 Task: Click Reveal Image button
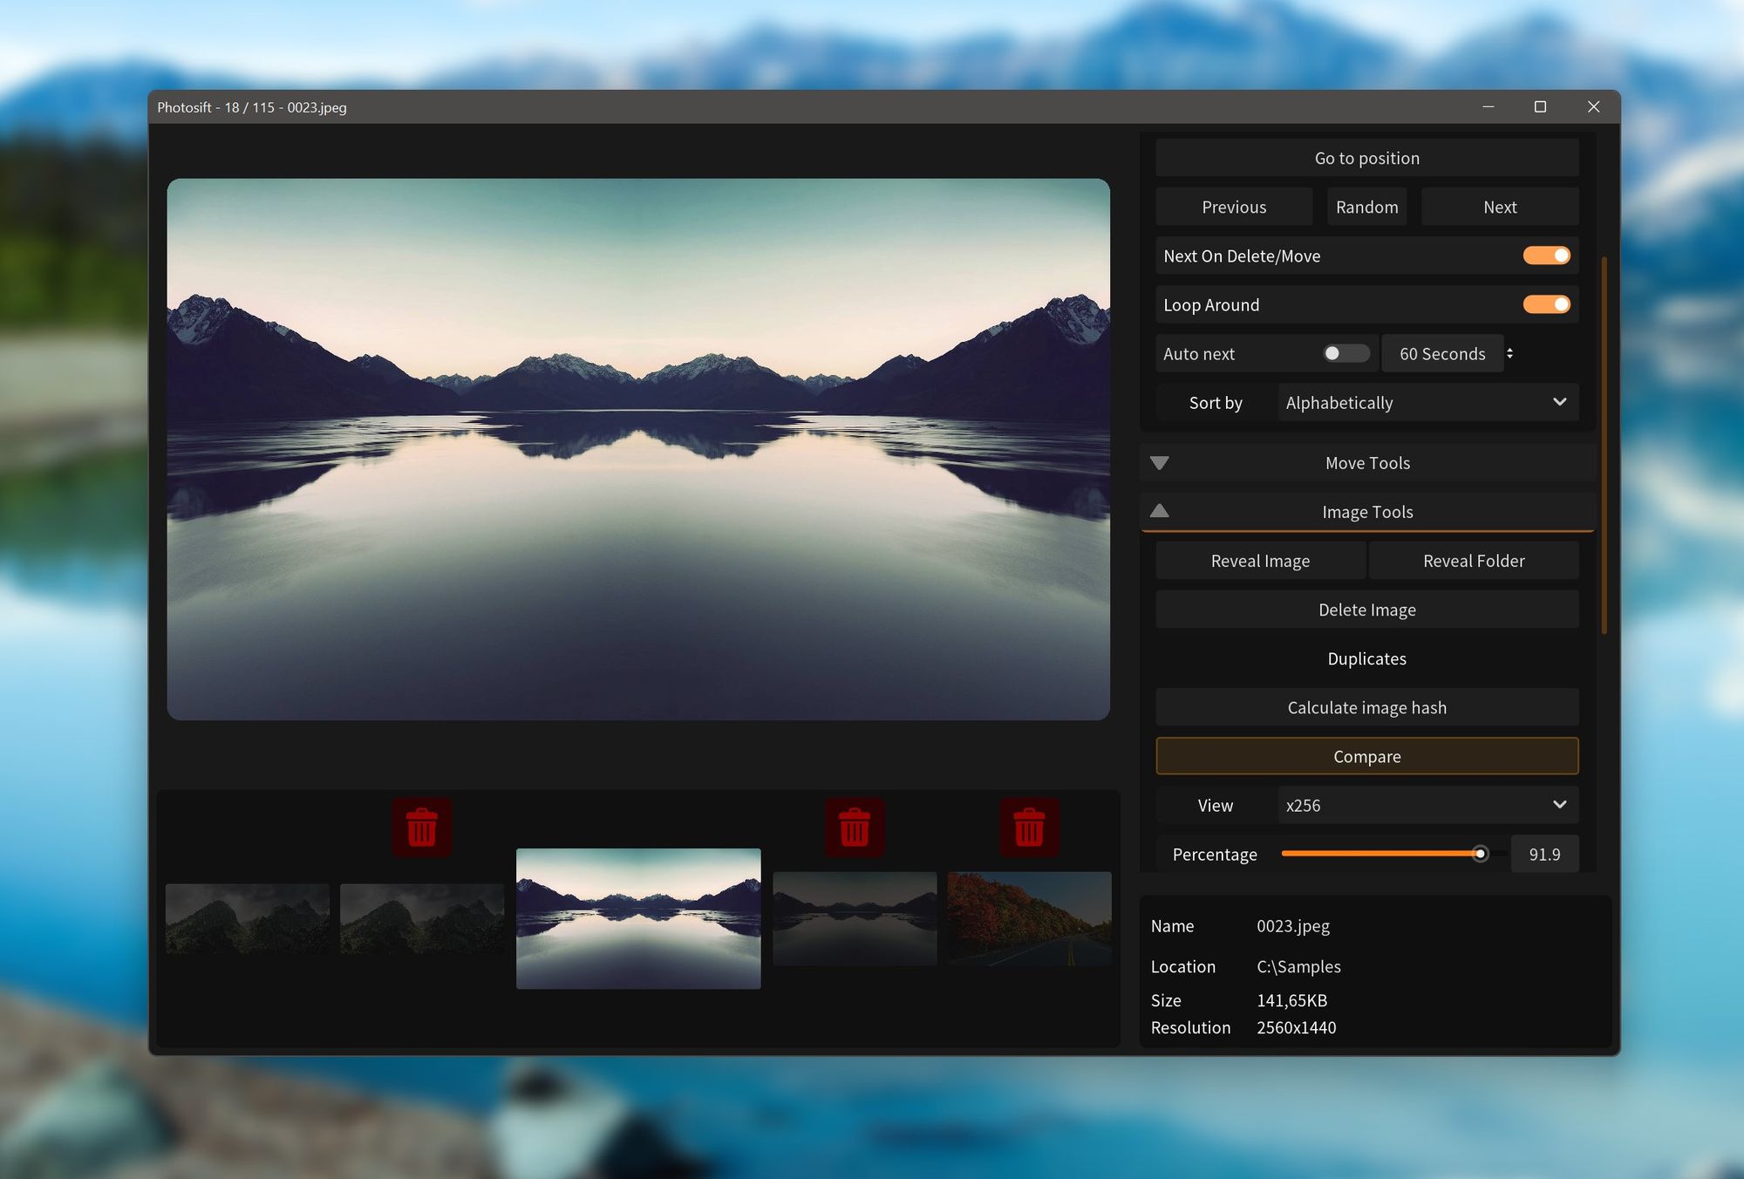point(1260,561)
